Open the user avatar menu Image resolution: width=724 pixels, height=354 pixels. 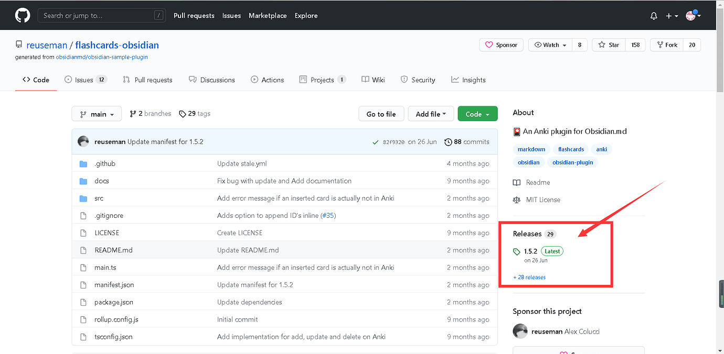pos(693,16)
